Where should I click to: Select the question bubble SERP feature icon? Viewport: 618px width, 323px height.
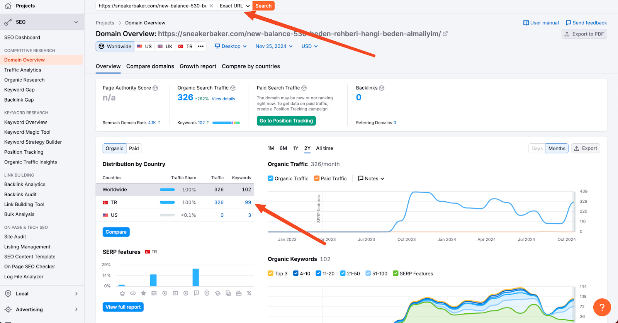pyautogui.click(x=196, y=293)
